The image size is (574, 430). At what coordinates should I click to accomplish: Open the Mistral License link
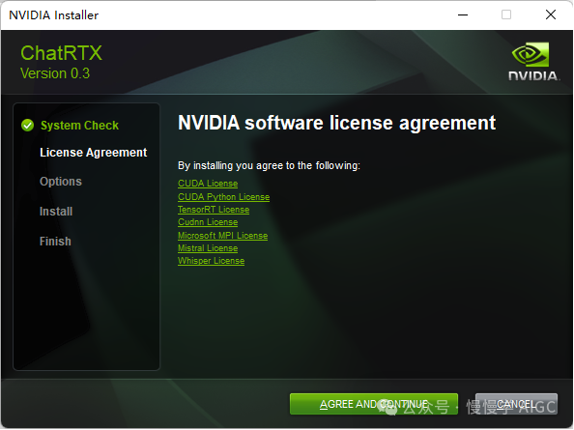tap(208, 248)
